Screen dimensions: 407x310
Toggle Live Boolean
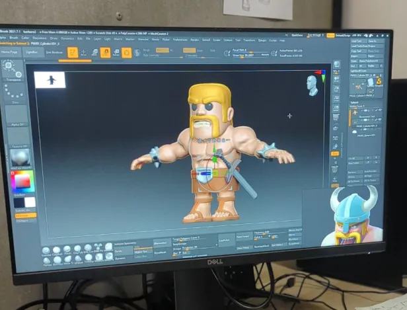pyautogui.click(x=54, y=52)
